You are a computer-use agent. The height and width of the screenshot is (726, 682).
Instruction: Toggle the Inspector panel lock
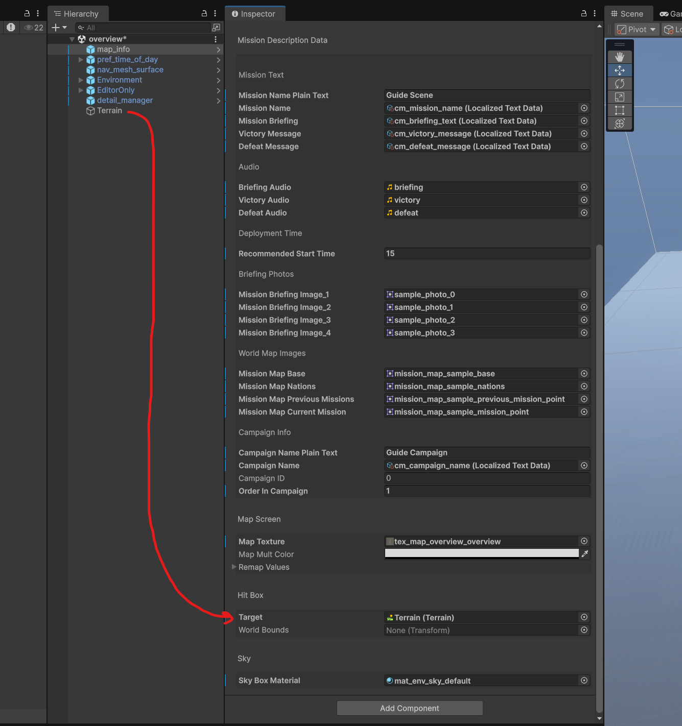584,14
